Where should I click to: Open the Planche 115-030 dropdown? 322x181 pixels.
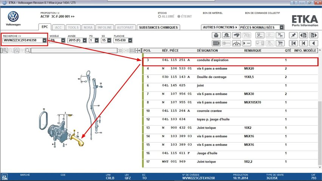pyautogui.click(x=130, y=40)
